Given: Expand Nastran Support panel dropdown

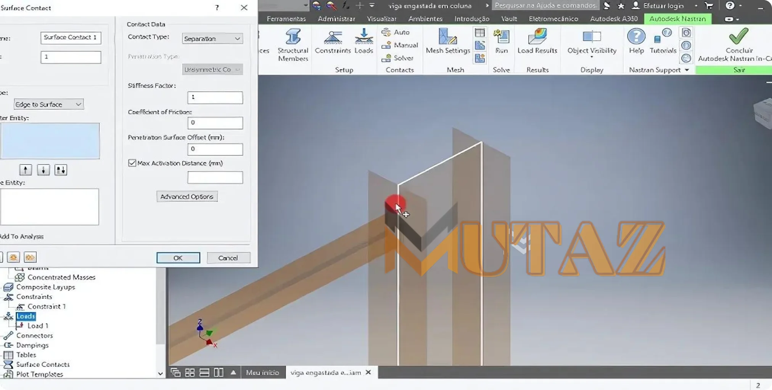Looking at the screenshot, I should (687, 70).
